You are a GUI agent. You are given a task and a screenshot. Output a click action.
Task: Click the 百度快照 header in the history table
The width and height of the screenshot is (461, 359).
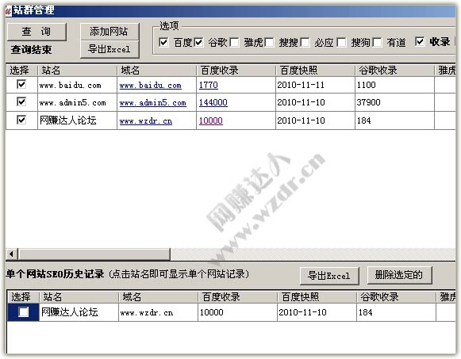point(317,297)
